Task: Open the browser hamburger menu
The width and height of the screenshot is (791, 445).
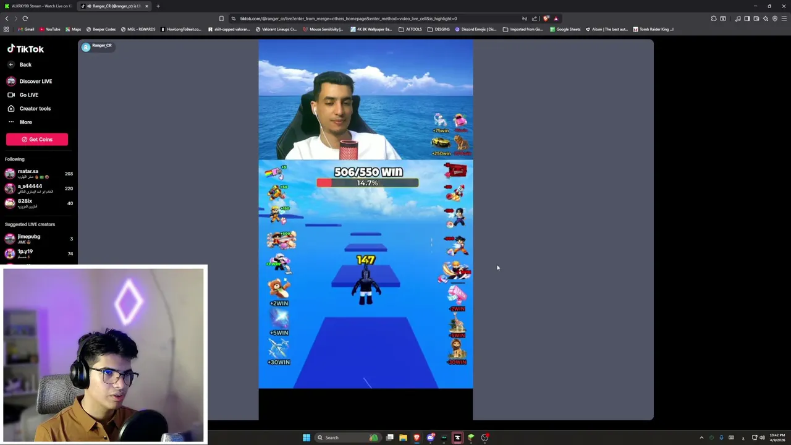Action: coord(784,19)
